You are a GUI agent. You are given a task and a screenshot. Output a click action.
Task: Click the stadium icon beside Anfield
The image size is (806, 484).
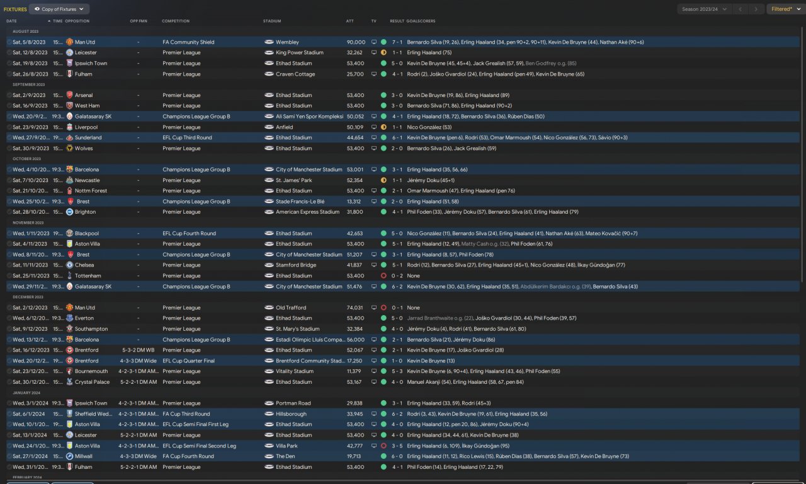point(269,127)
